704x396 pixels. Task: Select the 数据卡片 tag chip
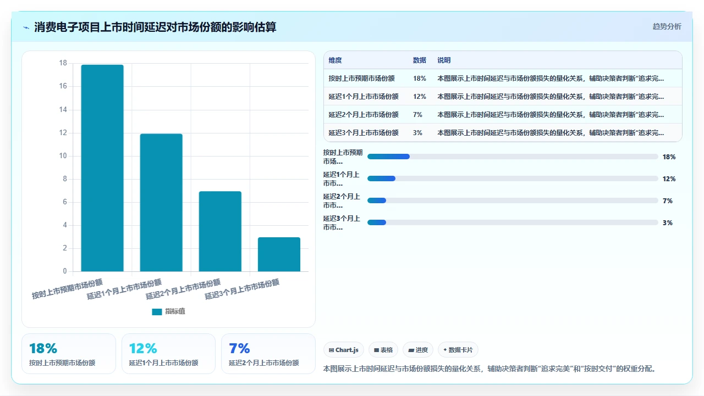click(458, 350)
